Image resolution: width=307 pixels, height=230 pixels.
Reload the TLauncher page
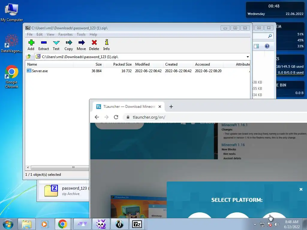(116, 117)
